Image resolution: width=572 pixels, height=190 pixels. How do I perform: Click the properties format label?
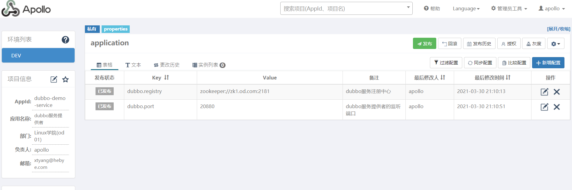point(115,29)
